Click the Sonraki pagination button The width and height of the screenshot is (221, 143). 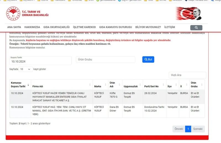(198, 129)
